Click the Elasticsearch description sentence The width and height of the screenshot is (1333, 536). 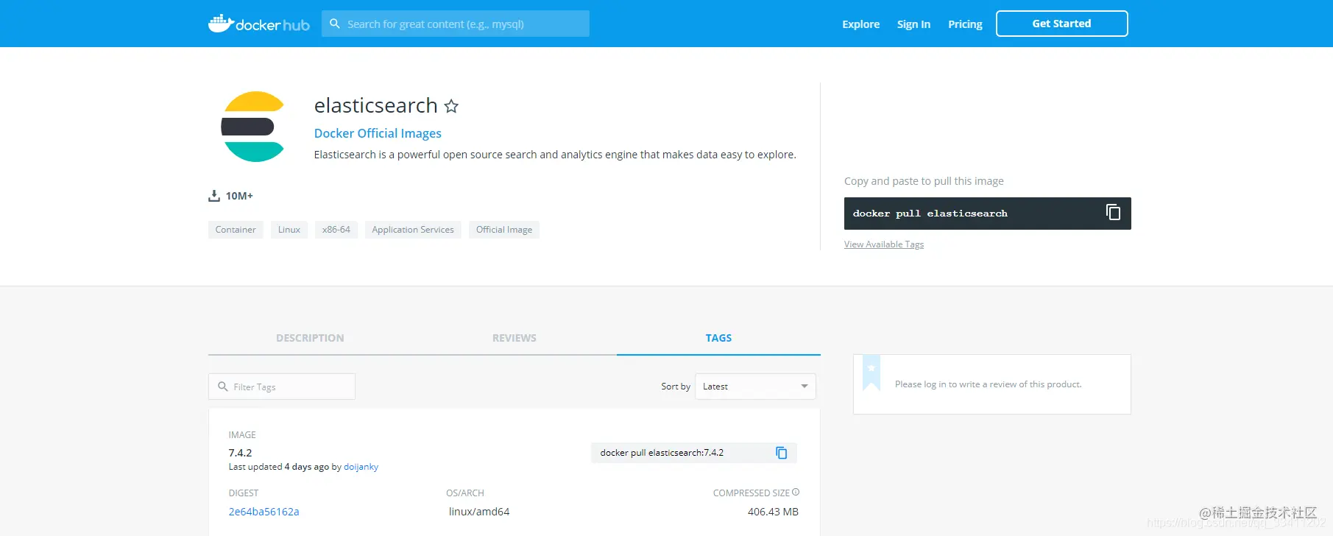coord(555,155)
